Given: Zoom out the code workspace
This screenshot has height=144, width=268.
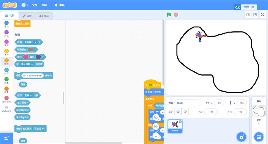Looking at the screenshot, I should pyautogui.click(x=156, y=127).
